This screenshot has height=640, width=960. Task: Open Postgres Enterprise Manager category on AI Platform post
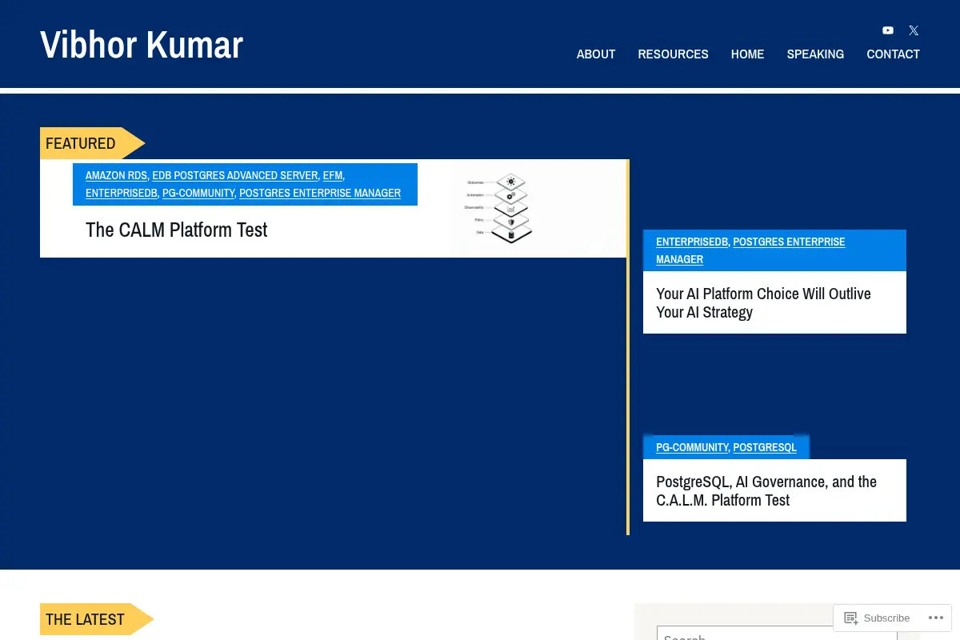[x=750, y=250]
